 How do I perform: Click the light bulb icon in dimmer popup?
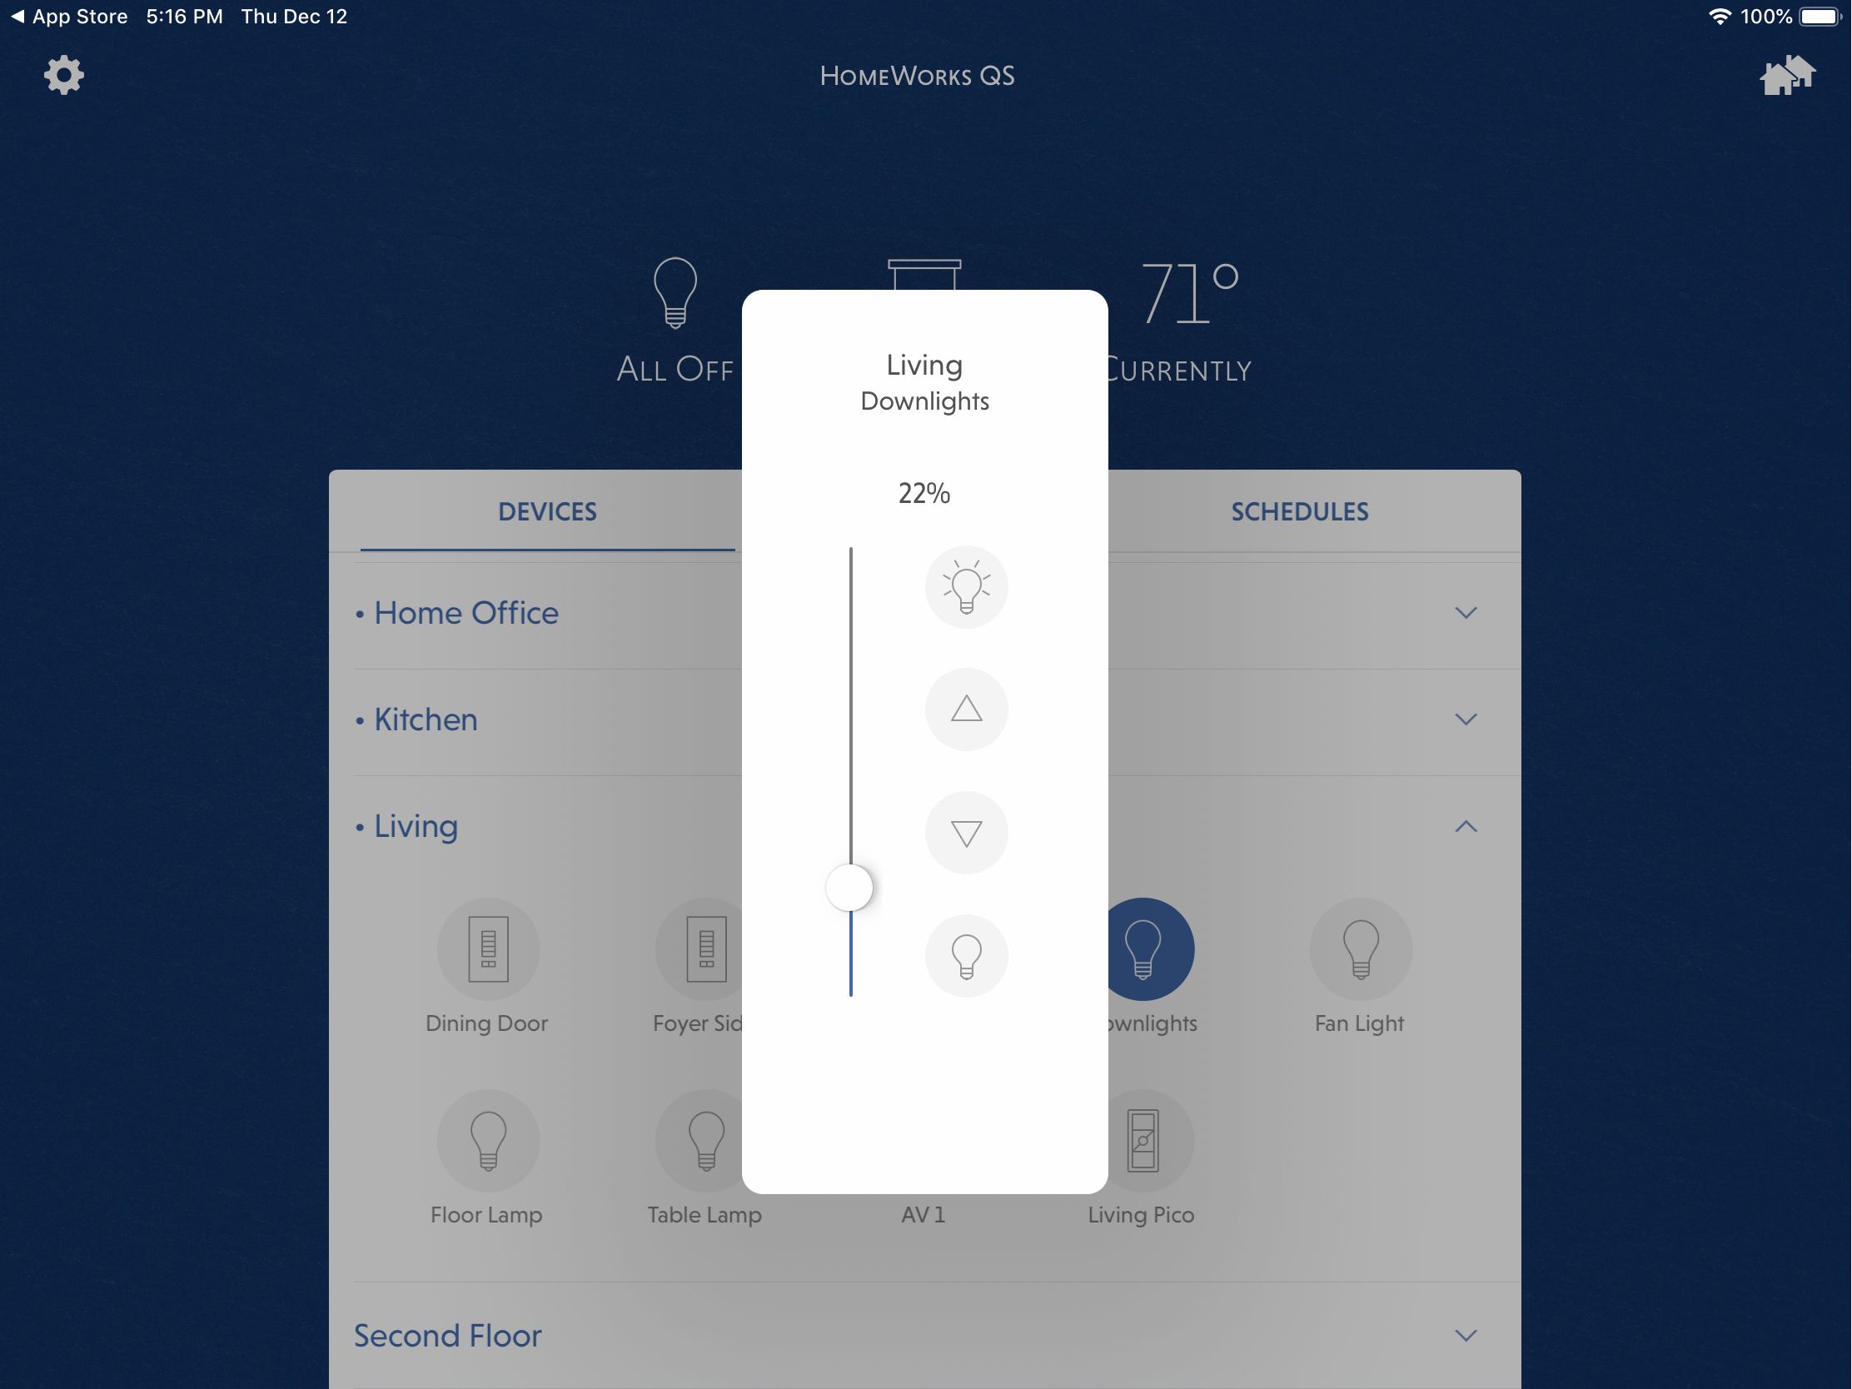pyautogui.click(x=965, y=586)
